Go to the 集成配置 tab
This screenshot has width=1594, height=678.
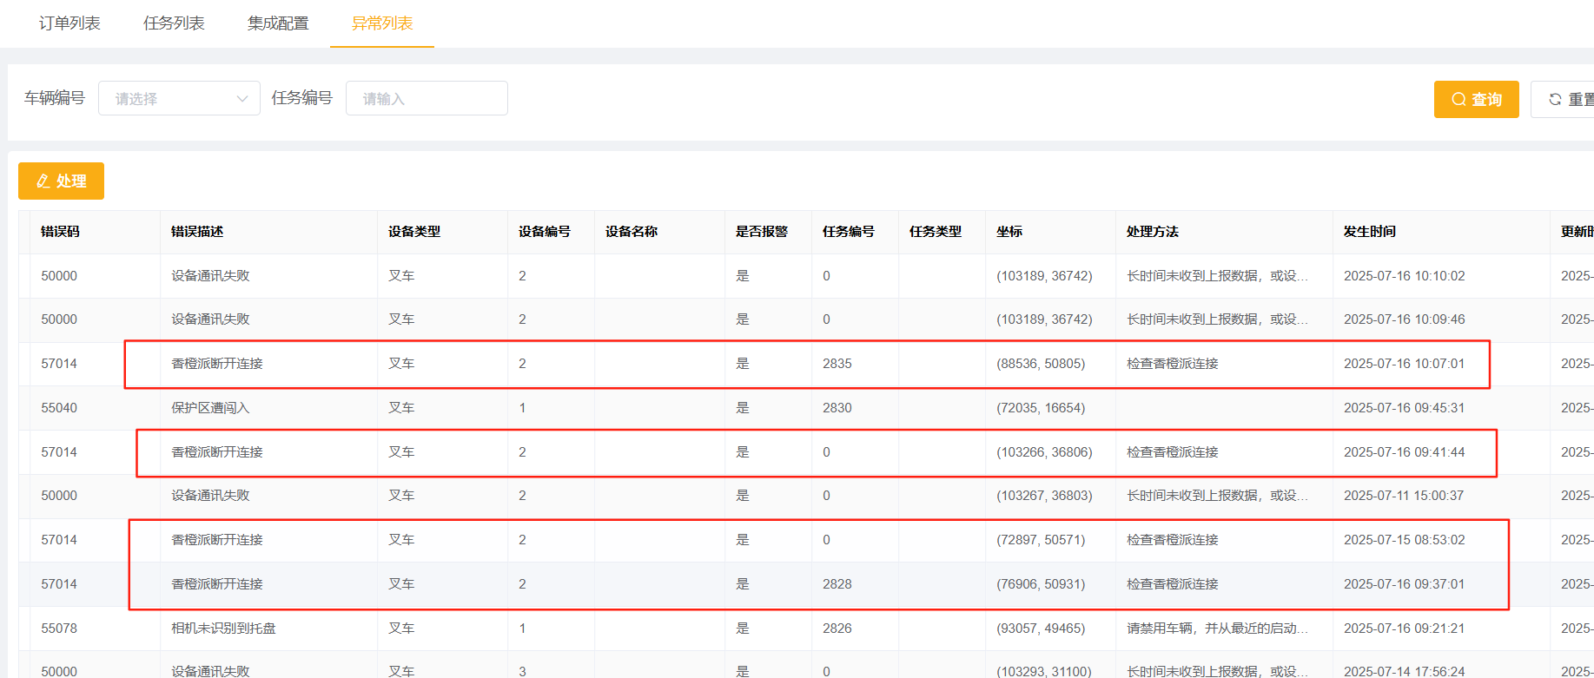click(x=278, y=23)
